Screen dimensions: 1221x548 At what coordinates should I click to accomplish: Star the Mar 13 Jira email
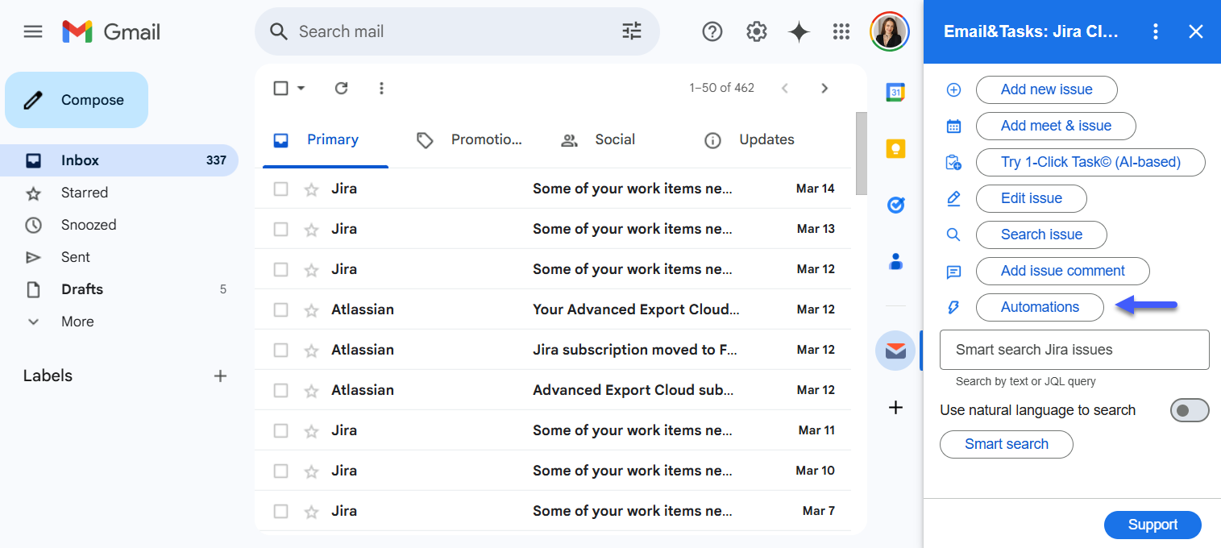click(x=311, y=229)
